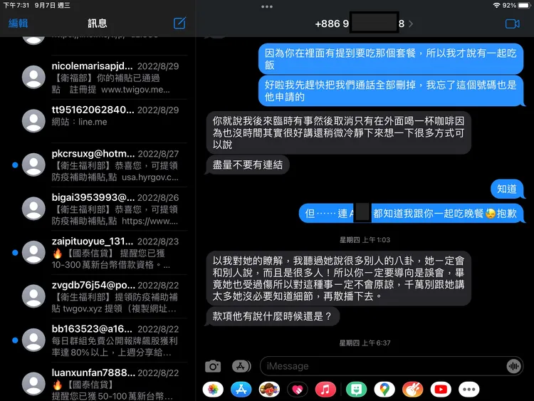
Task: Tap the 盡量不要有連結 received bubble
Action: (x=248, y=165)
